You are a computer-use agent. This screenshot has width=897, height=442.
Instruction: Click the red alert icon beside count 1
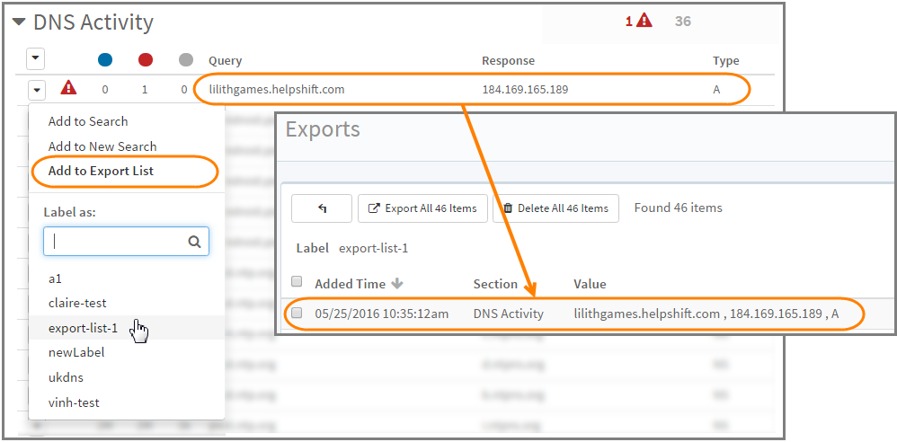pos(644,22)
